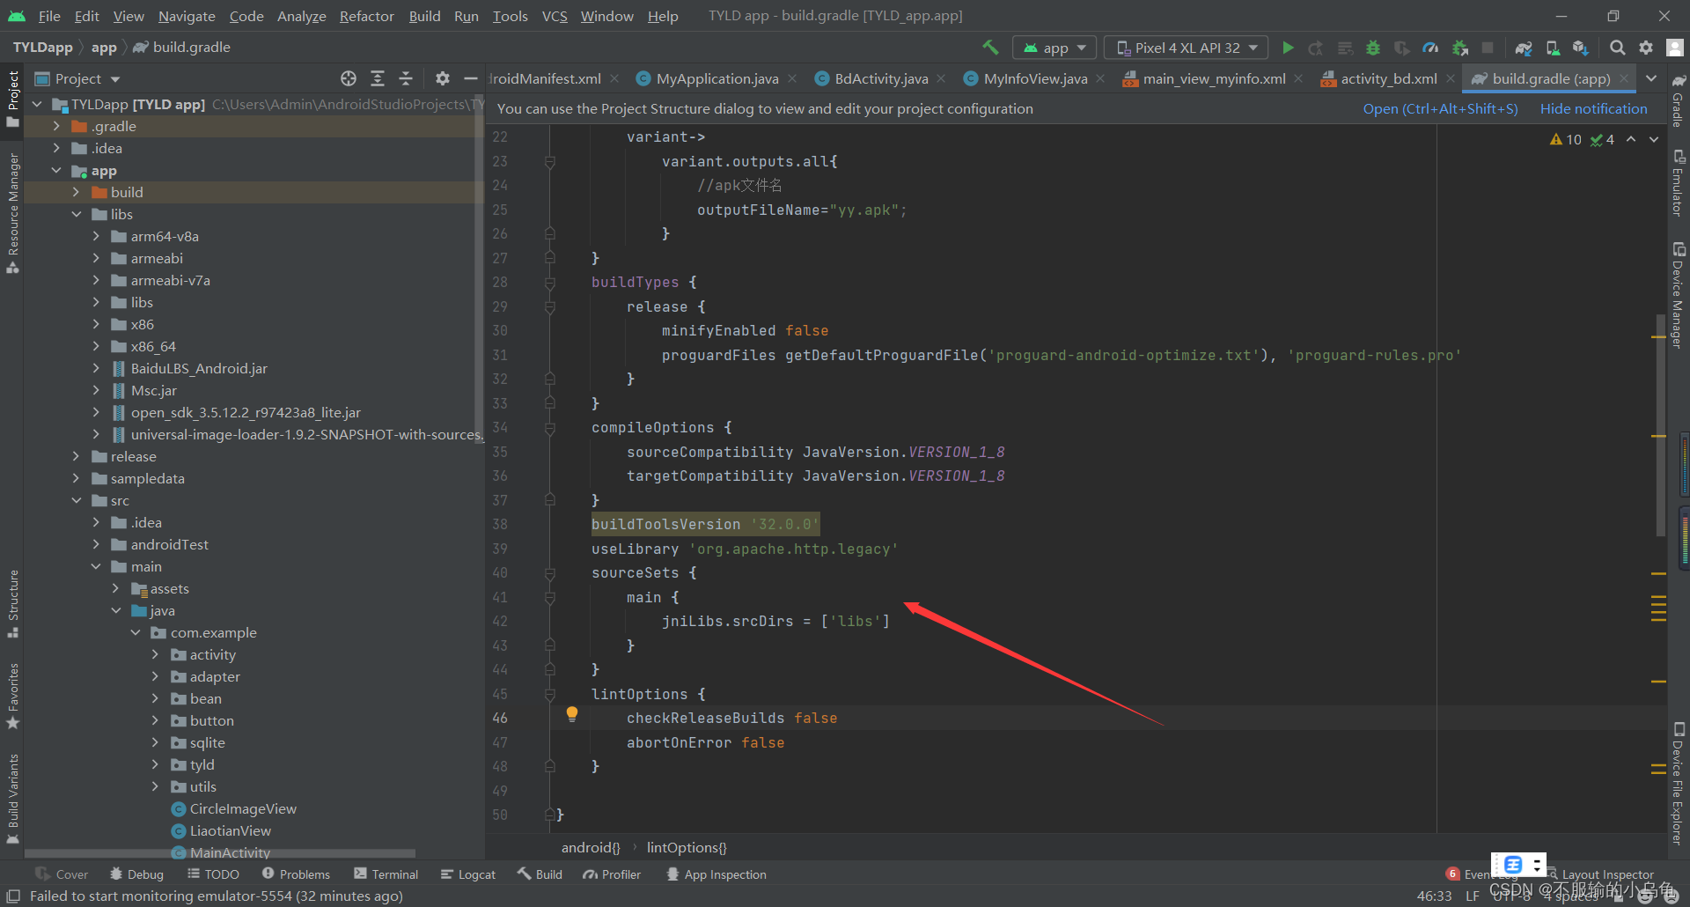Hide the Project panel with minus icon

[x=470, y=78]
